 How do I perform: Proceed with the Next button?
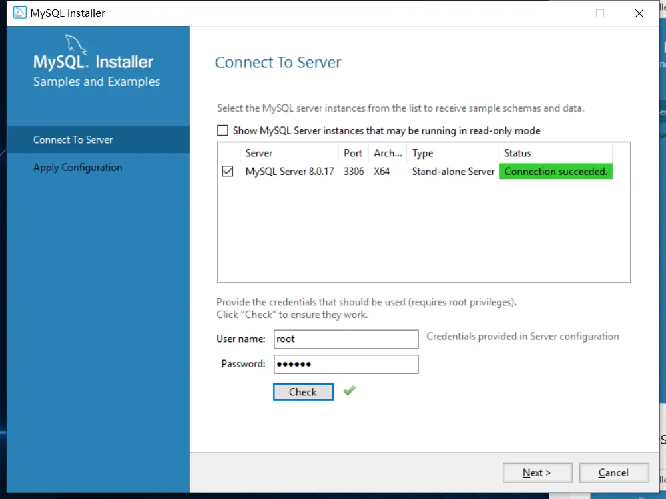coord(537,472)
